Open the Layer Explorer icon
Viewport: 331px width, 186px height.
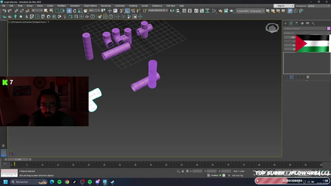coord(190,11)
